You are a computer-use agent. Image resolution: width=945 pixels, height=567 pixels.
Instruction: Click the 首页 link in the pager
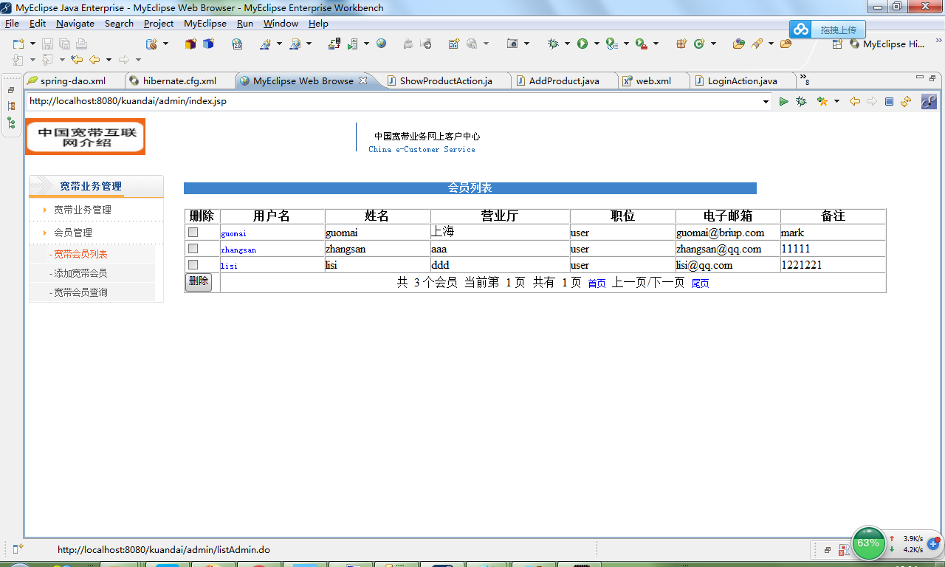tap(597, 283)
